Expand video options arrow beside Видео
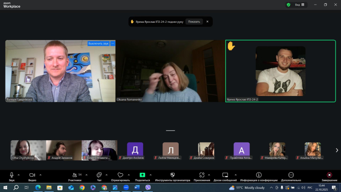 [x=40, y=175]
